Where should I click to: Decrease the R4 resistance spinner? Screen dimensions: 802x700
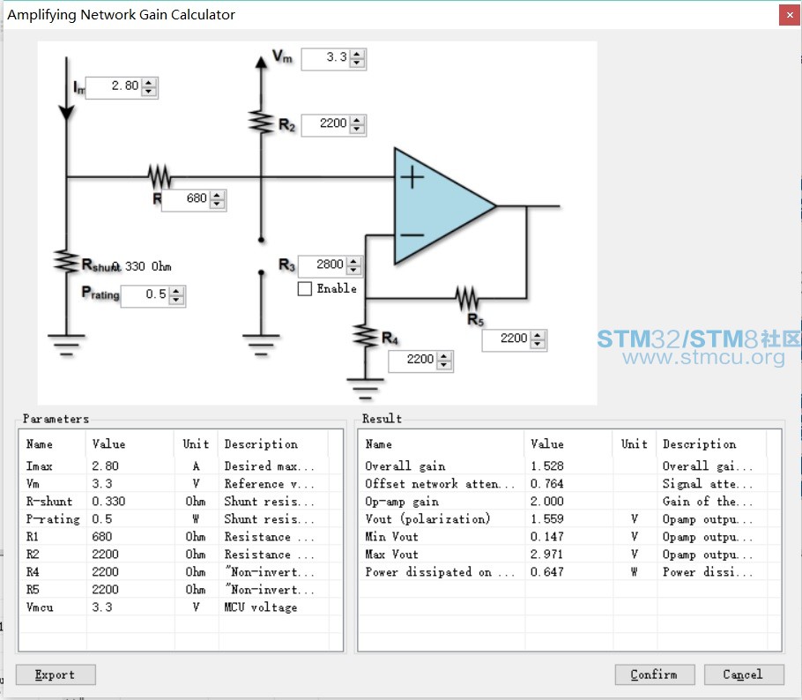coord(444,365)
